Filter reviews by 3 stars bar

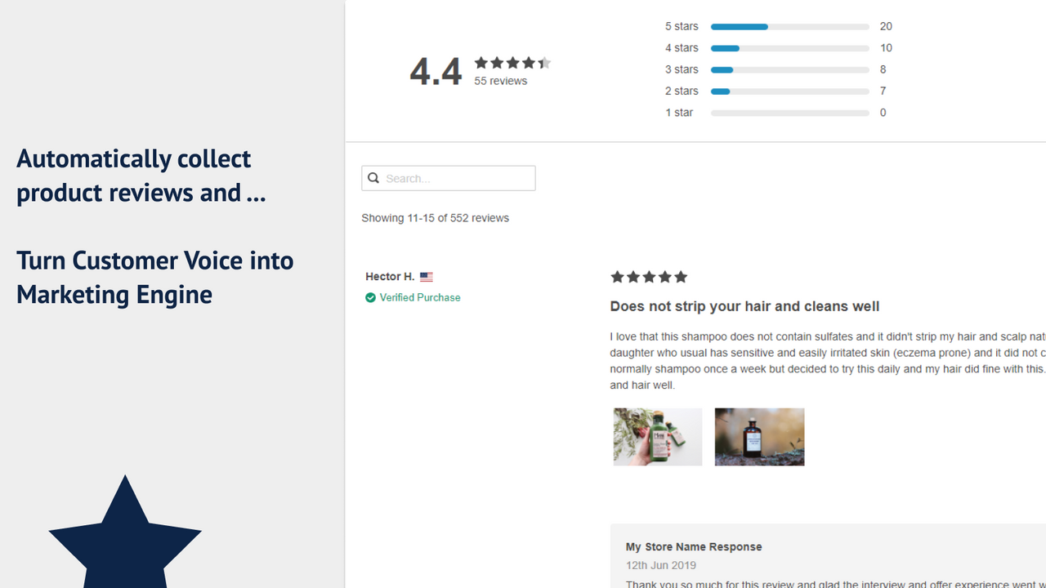point(790,69)
